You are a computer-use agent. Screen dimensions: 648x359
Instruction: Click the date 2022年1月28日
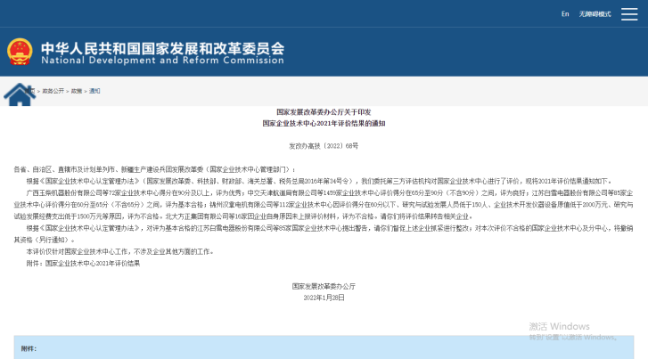click(324, 296)
